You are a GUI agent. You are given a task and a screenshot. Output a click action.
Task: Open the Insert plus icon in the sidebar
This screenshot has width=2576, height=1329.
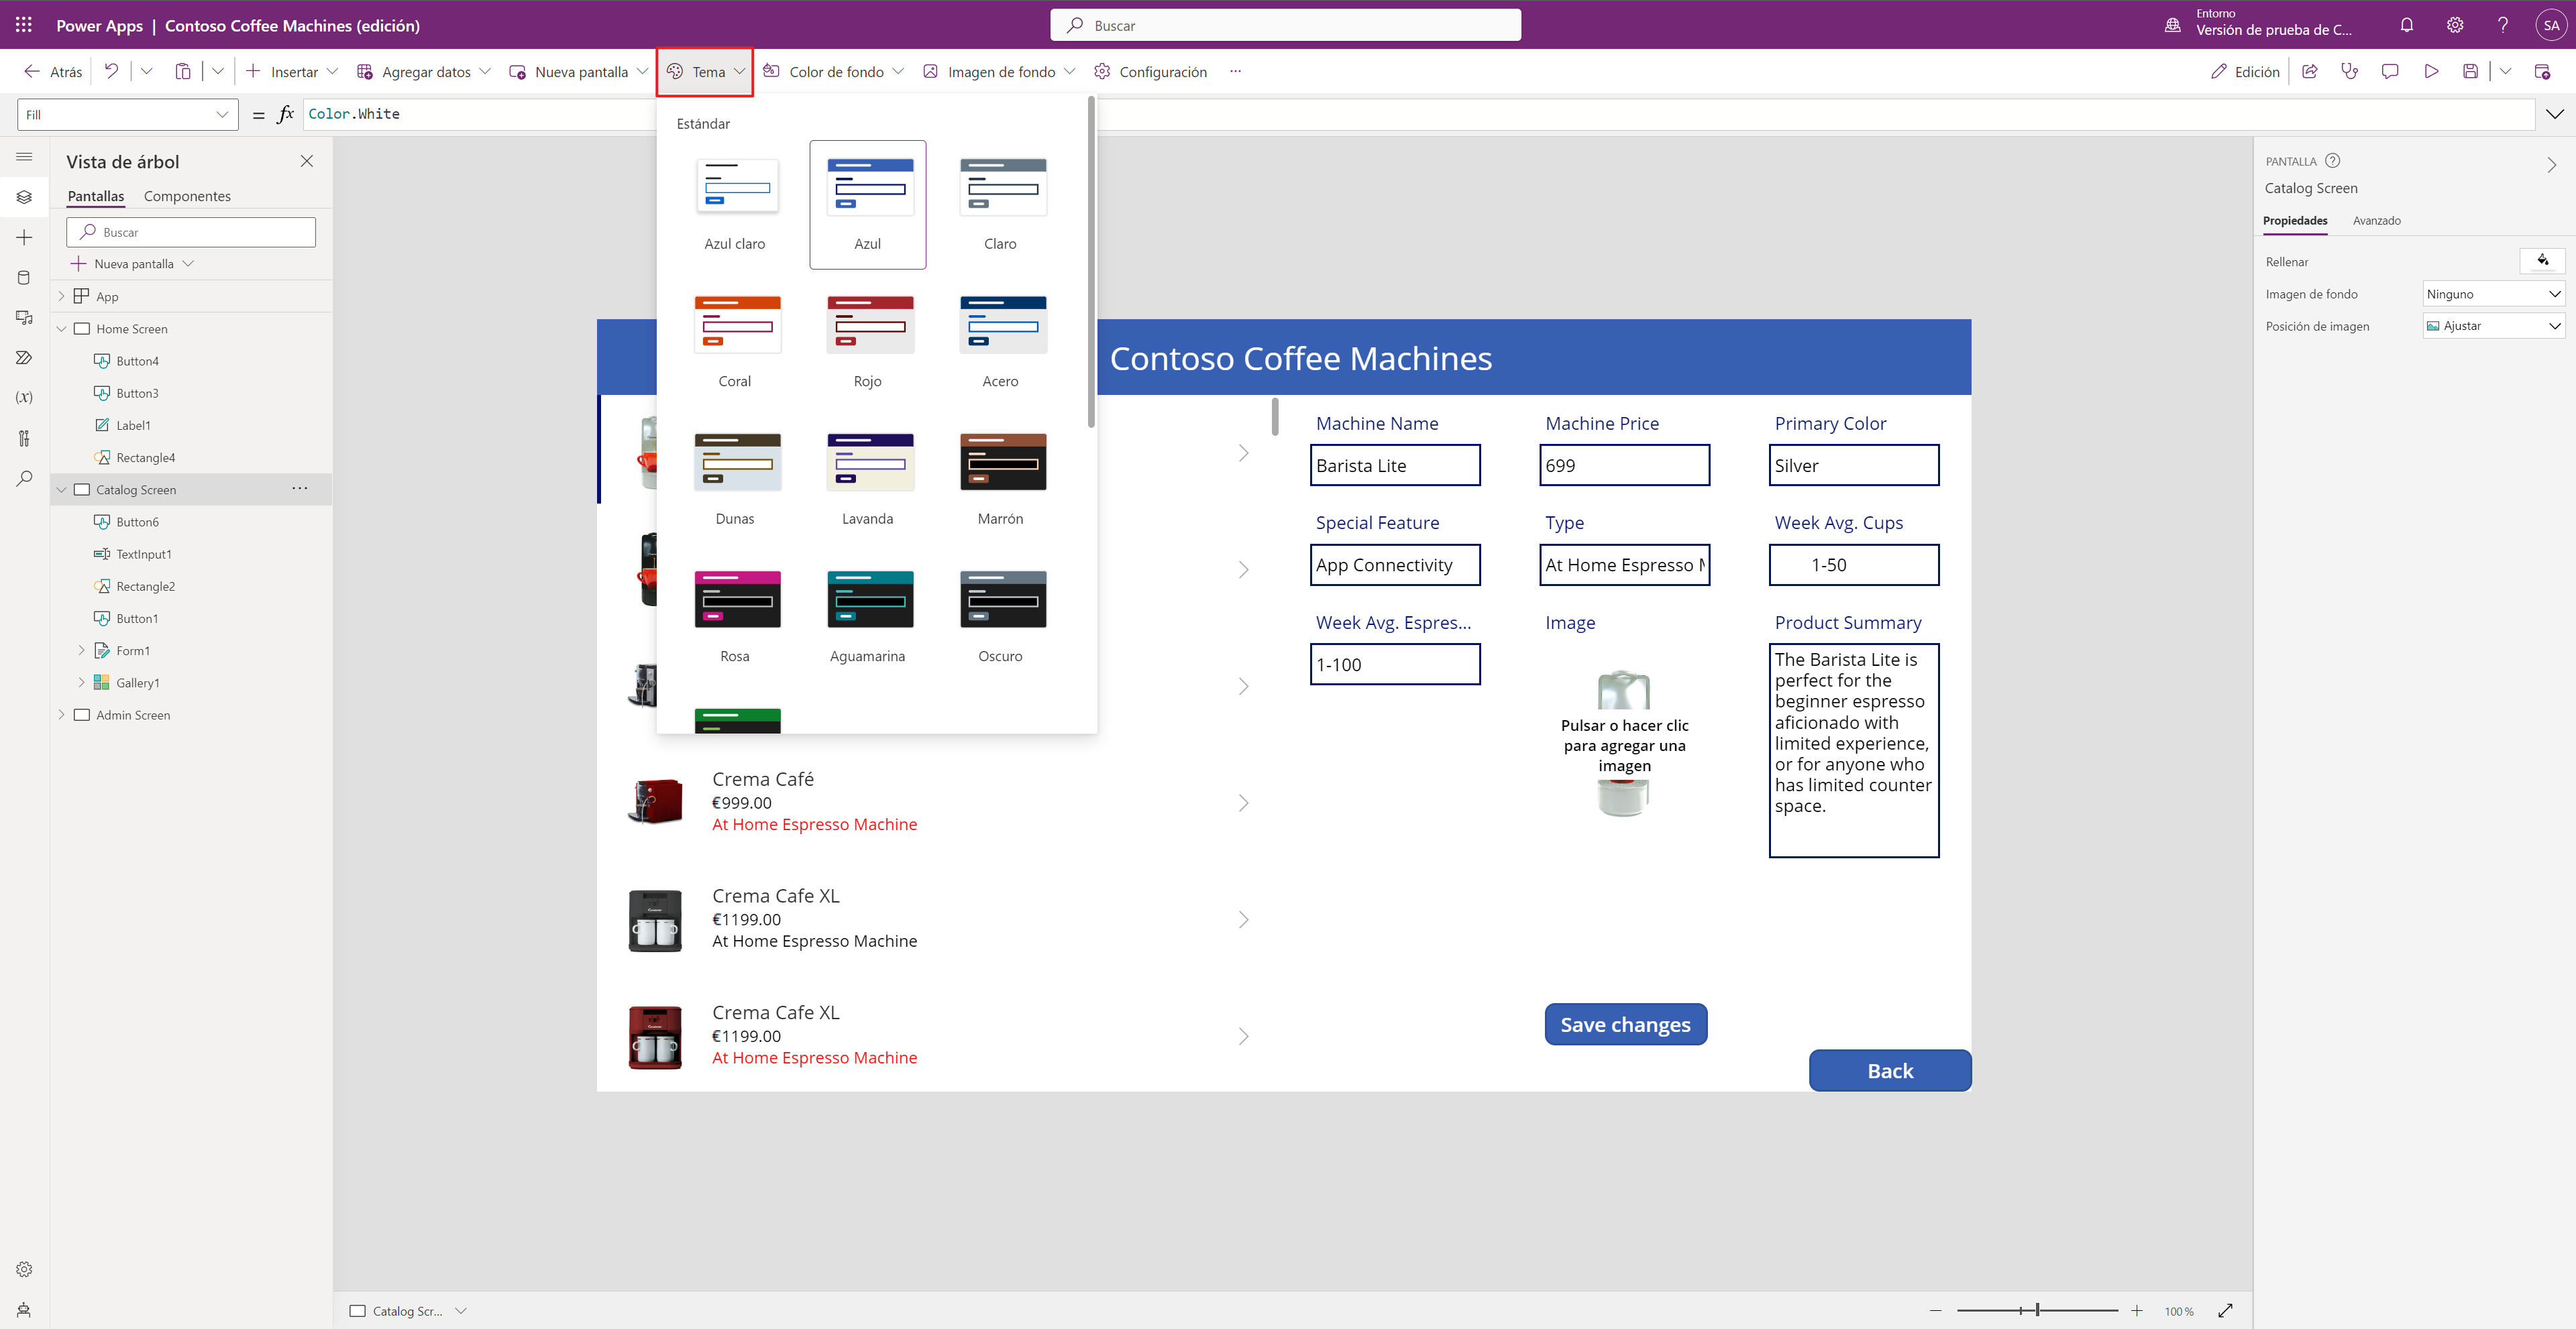pyautogui.click(x=24, y=237)
